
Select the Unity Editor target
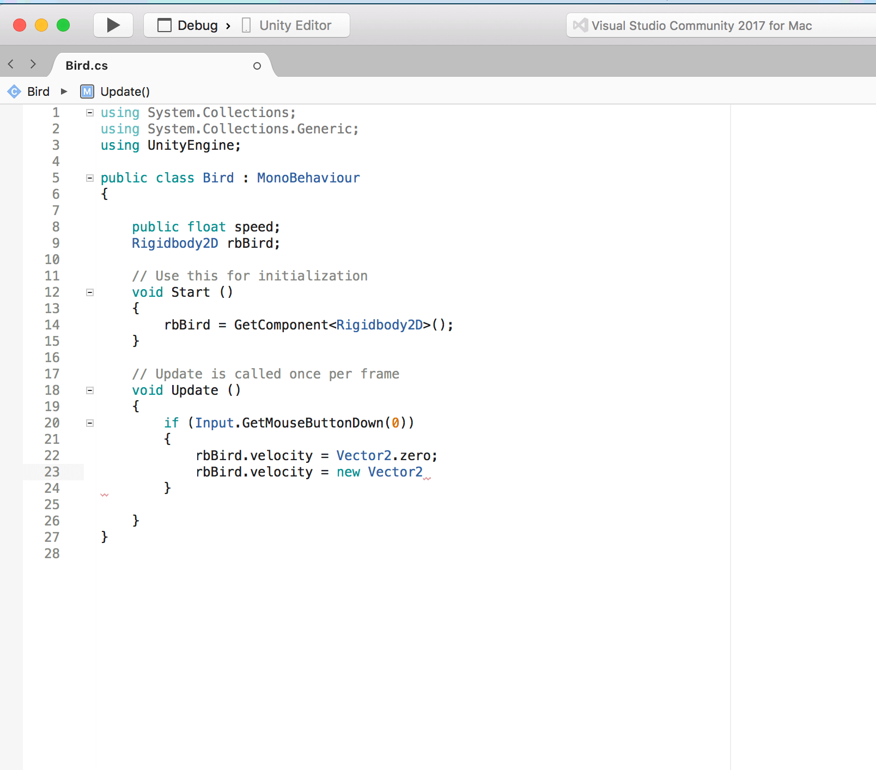(x=295, y=26)
